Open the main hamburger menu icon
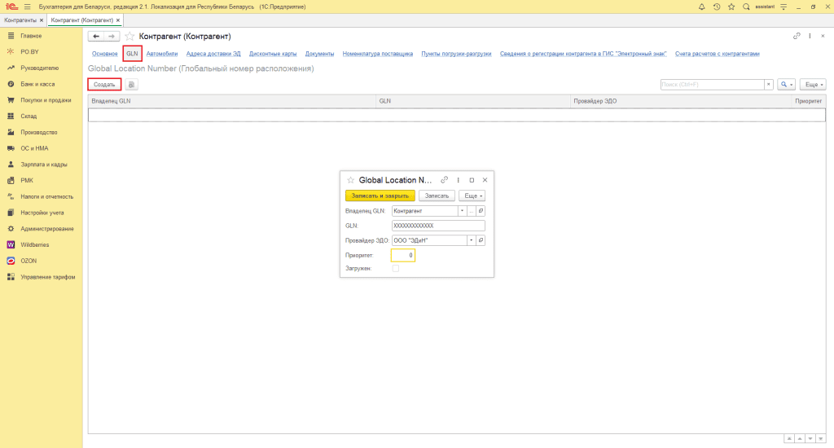This screenshot has width=834, height=448. click(27, 7)
